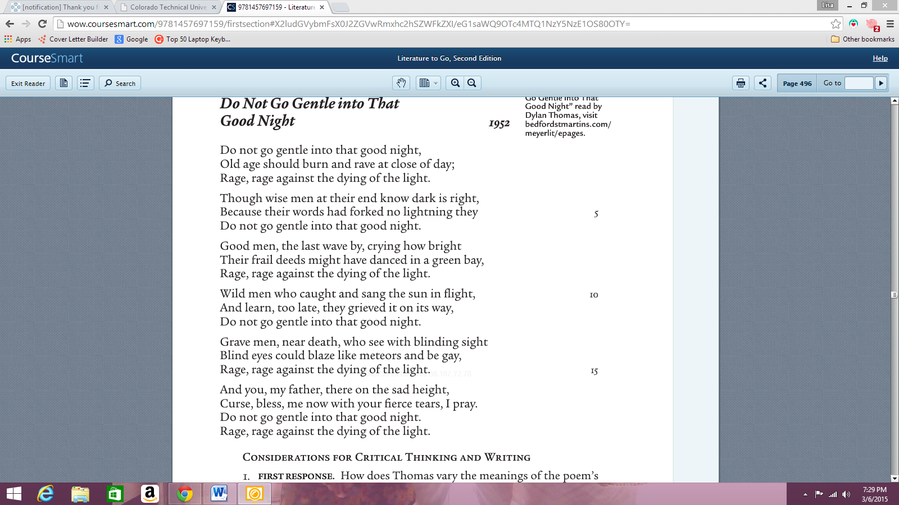Click the browser Back arrow
Screen dimensions: 899x505
pyautogui.click(x=10, y=24)
